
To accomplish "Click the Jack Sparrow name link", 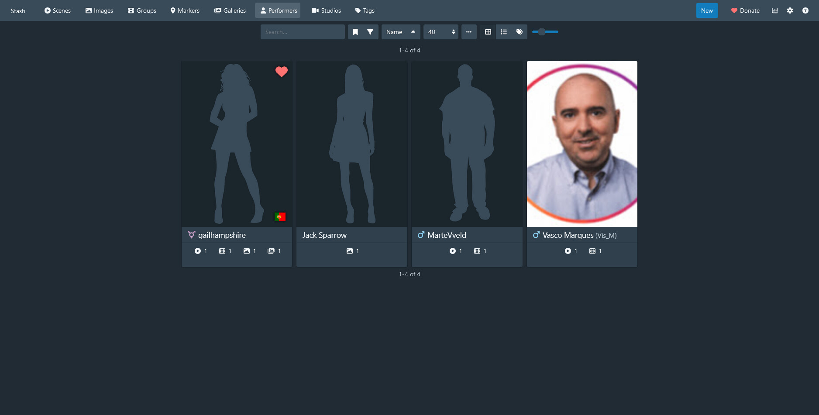I will tap(324, 235).
